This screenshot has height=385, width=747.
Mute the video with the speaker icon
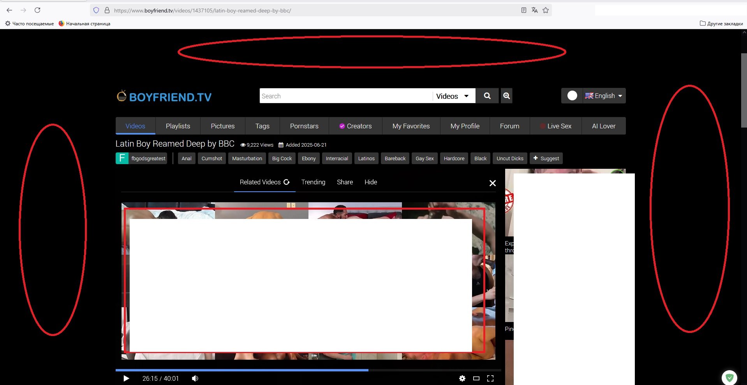[195, 378]
